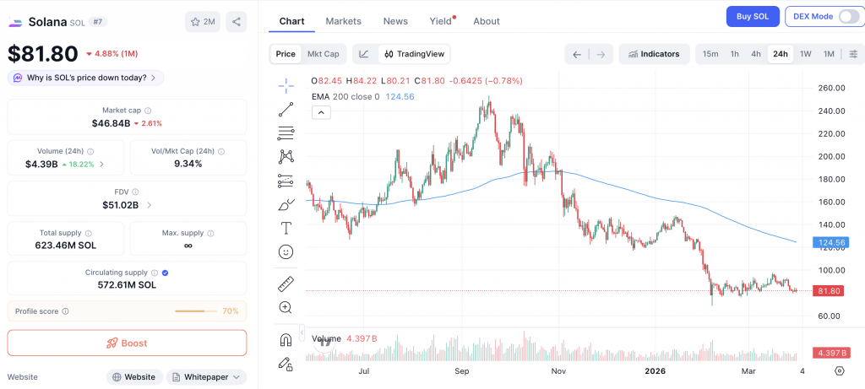The height and width of the screenshot is (389, 865).
Task: Activate the zoom in tool
Action: (286, 308)
